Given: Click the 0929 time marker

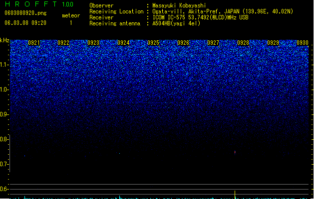Looking at the screenshot, I should (273, 43).
